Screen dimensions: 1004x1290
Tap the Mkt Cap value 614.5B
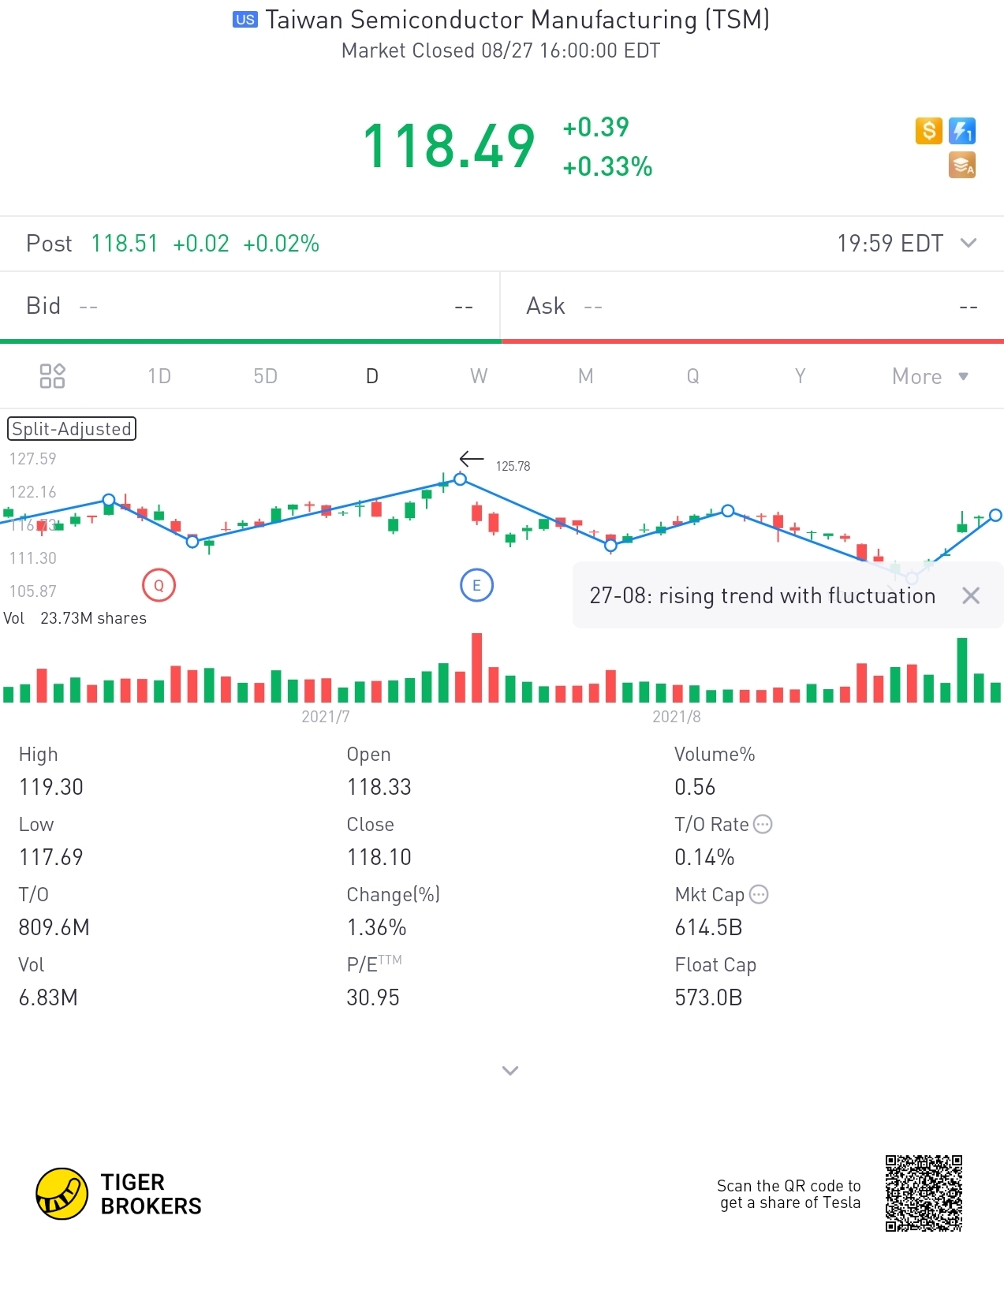(709, 927)
